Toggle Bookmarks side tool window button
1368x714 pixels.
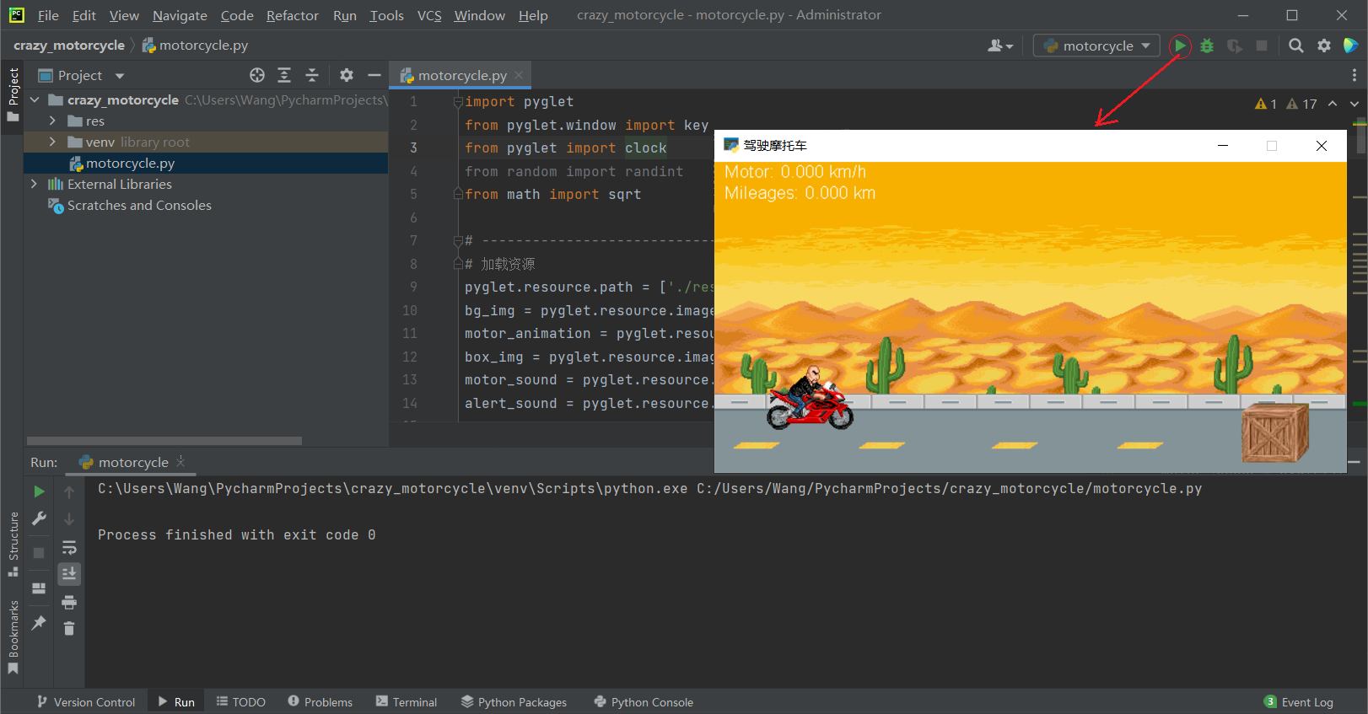(13, 636)
